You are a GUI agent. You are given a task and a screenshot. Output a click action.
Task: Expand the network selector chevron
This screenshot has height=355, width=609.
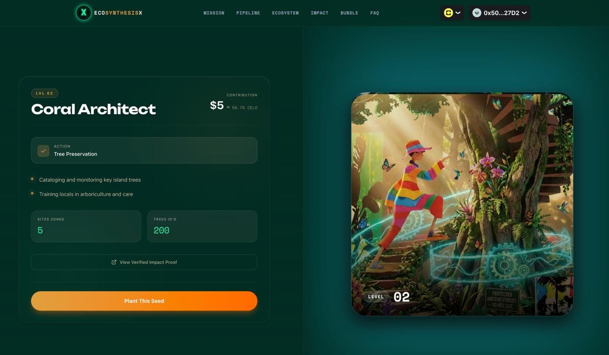[458, 13]
